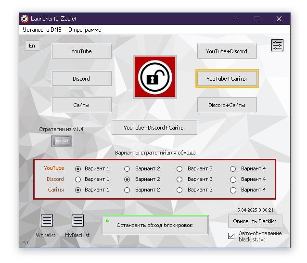Click the orange YouTube row label

point(54,168)
